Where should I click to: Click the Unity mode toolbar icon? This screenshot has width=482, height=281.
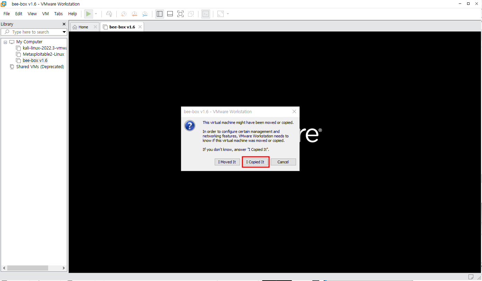[191, 14]
